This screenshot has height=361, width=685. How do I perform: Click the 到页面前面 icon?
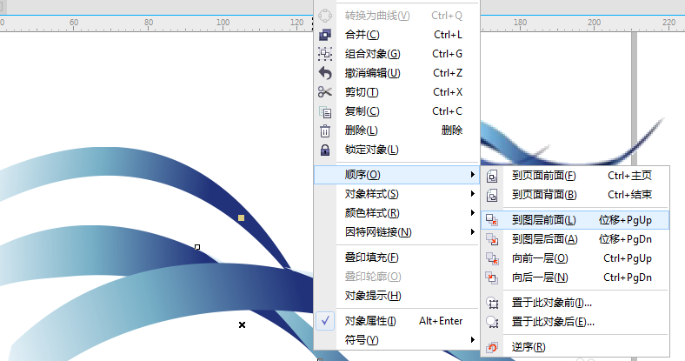click(492, 176)
